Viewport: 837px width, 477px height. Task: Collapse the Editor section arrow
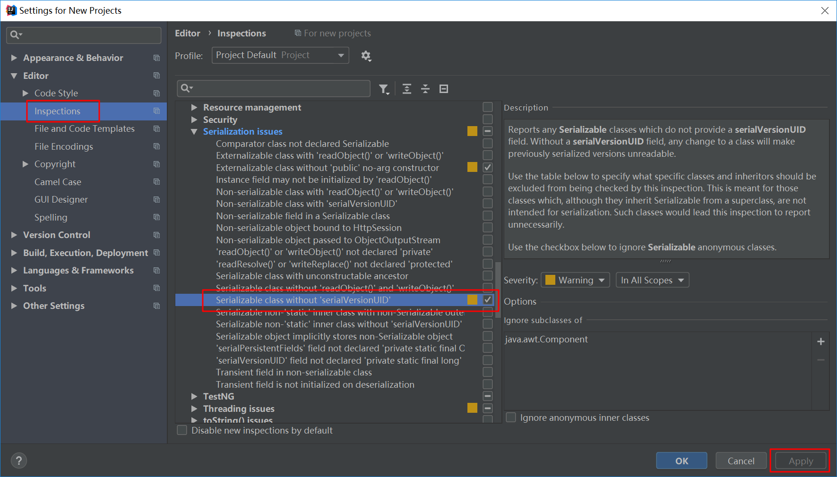[x=14, y=76]
